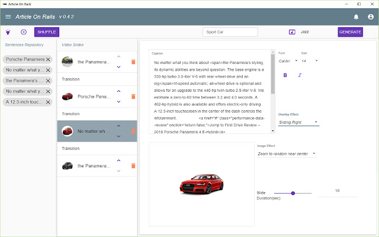This screenshot has width=379, height=237.
Task: Move last 'the Panamera...' slide down
Action: click(118, 171)
